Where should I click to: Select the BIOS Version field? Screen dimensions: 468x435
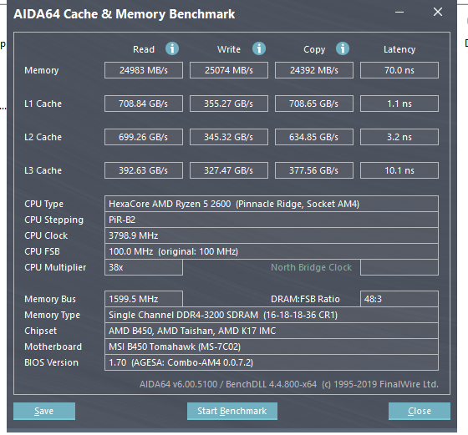[x=272, y=362]
